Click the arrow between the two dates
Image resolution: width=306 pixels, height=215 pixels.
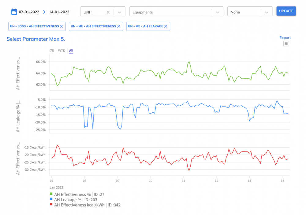(x=44, y=12)
